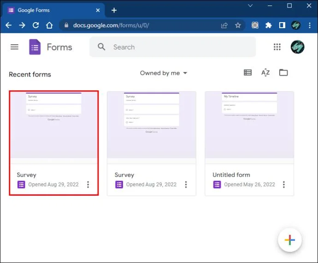Open a new browser tab
The width and height of the screenshot is (318, 263).
pos(114,10)
